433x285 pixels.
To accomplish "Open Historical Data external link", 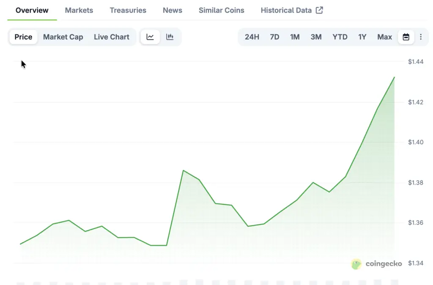I will [292, 10].
